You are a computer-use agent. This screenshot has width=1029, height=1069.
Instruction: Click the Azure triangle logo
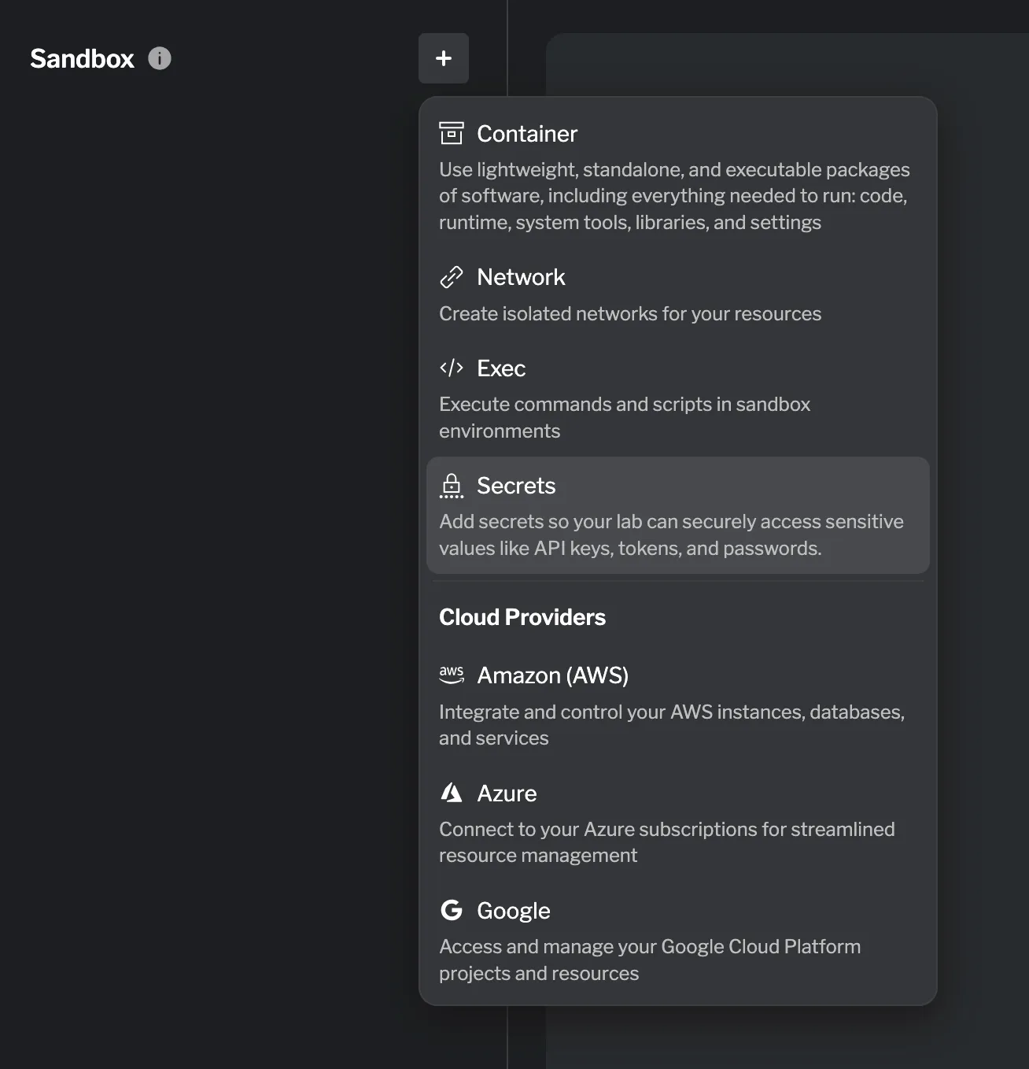click(x=452, y=793)
